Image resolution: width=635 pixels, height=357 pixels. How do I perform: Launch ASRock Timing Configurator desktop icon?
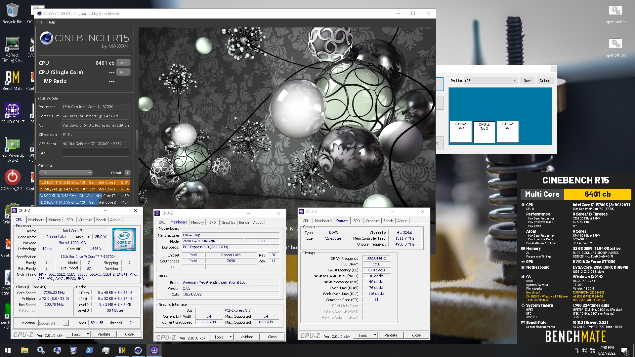[12, 49]
